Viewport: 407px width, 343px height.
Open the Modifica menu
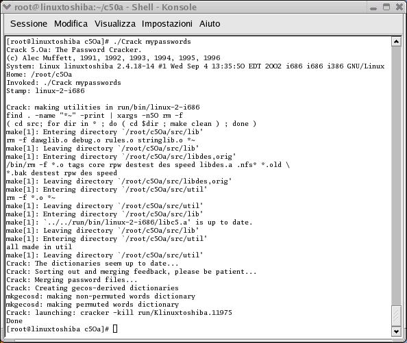[x=71, y=24]
